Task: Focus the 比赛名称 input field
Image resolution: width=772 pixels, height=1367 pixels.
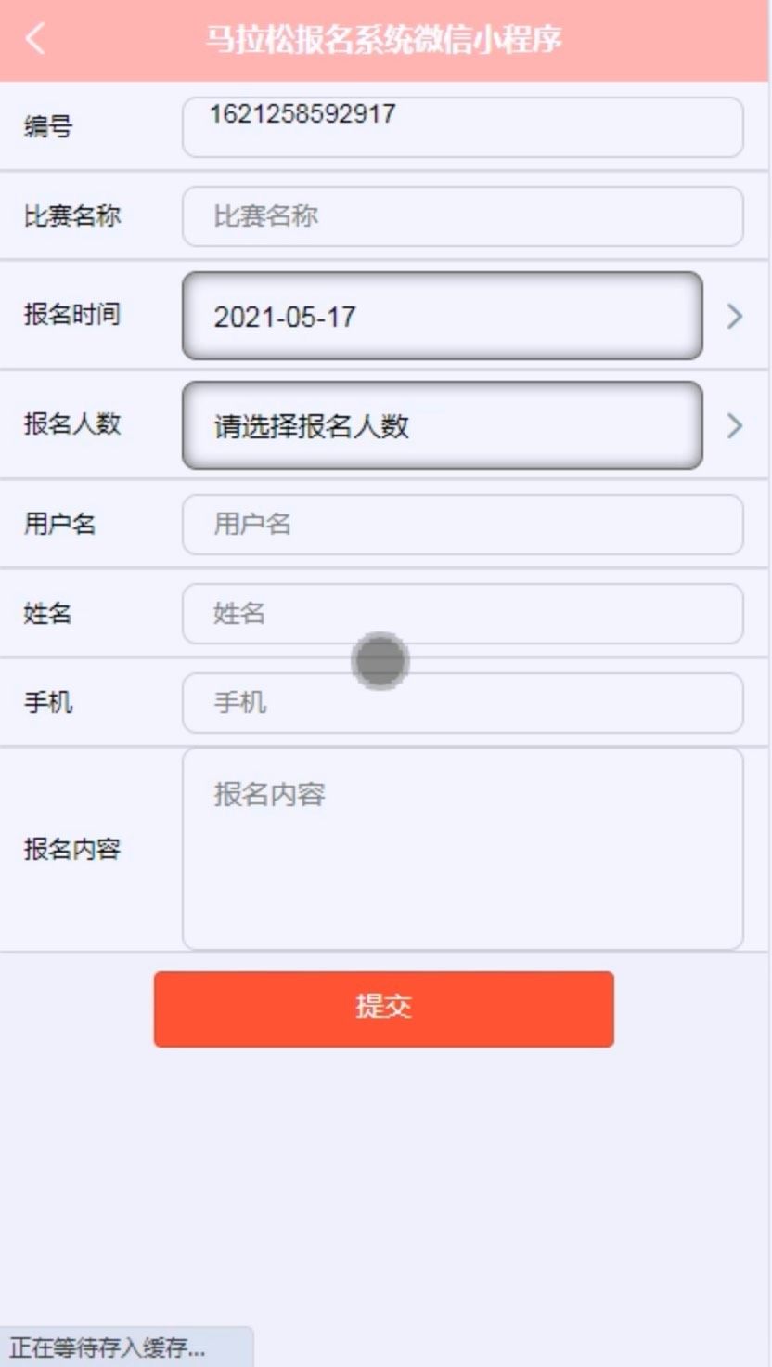Action: (462, 216)
